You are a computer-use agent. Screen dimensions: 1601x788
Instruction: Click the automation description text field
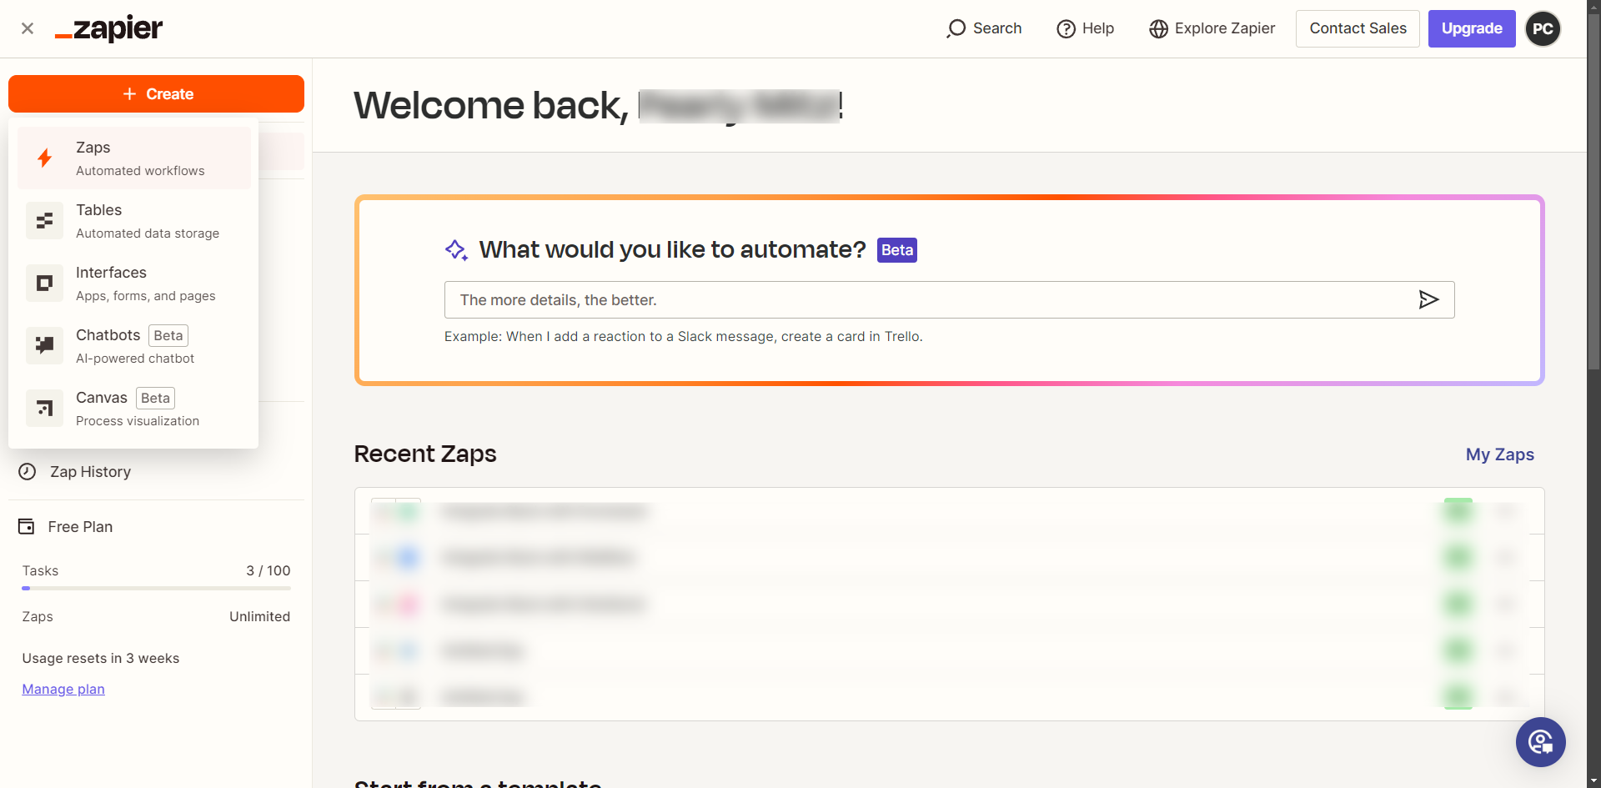(x=926, y=300)
